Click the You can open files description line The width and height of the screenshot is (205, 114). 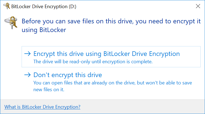click(x=113, y=83)
